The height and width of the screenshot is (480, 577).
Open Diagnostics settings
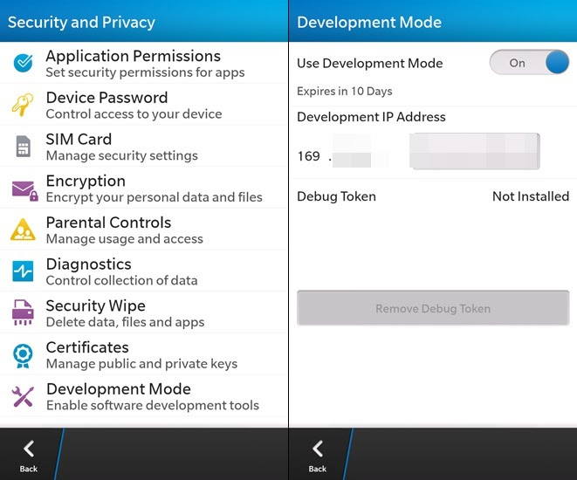coord(144,271)
